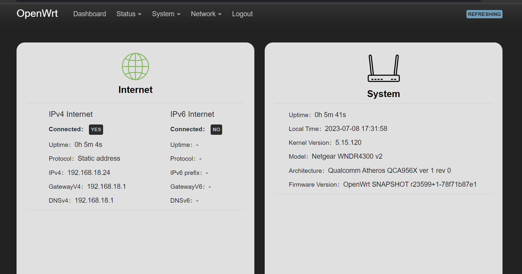Expand the Network dropdown menu
The height and width of the screenshot is (274, 522).
(x=206, y=14)
